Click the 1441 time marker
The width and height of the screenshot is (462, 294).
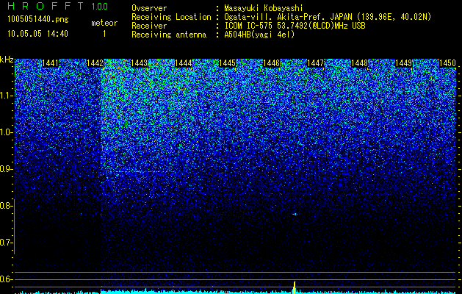coord(51,63)
